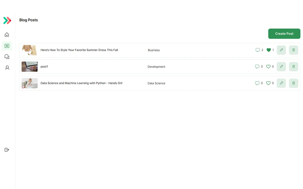The image size is (303, 189).
Task: Unlike the Summer Dress post heart
Action: [x=269, y=50]
